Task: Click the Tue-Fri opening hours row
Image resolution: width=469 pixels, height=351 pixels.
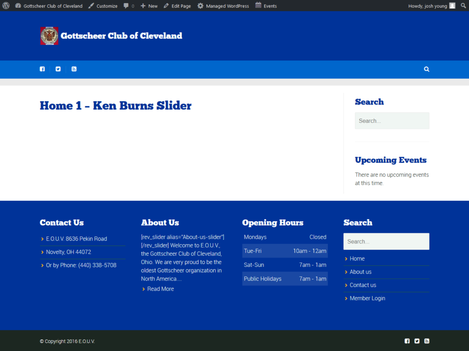Action: tap(285, 251)
